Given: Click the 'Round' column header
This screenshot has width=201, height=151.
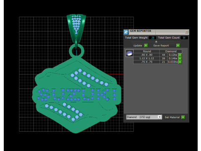Looking at the screenshot, I should [x=147, y=51].
